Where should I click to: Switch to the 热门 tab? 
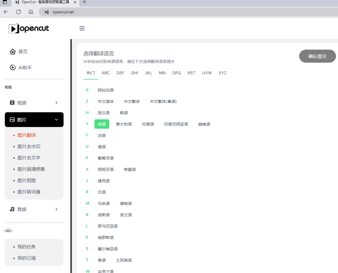[91, 73]
